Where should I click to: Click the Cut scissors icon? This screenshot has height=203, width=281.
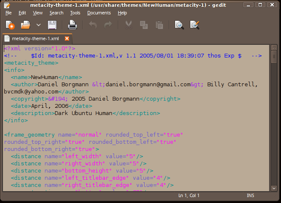point(128,25)
